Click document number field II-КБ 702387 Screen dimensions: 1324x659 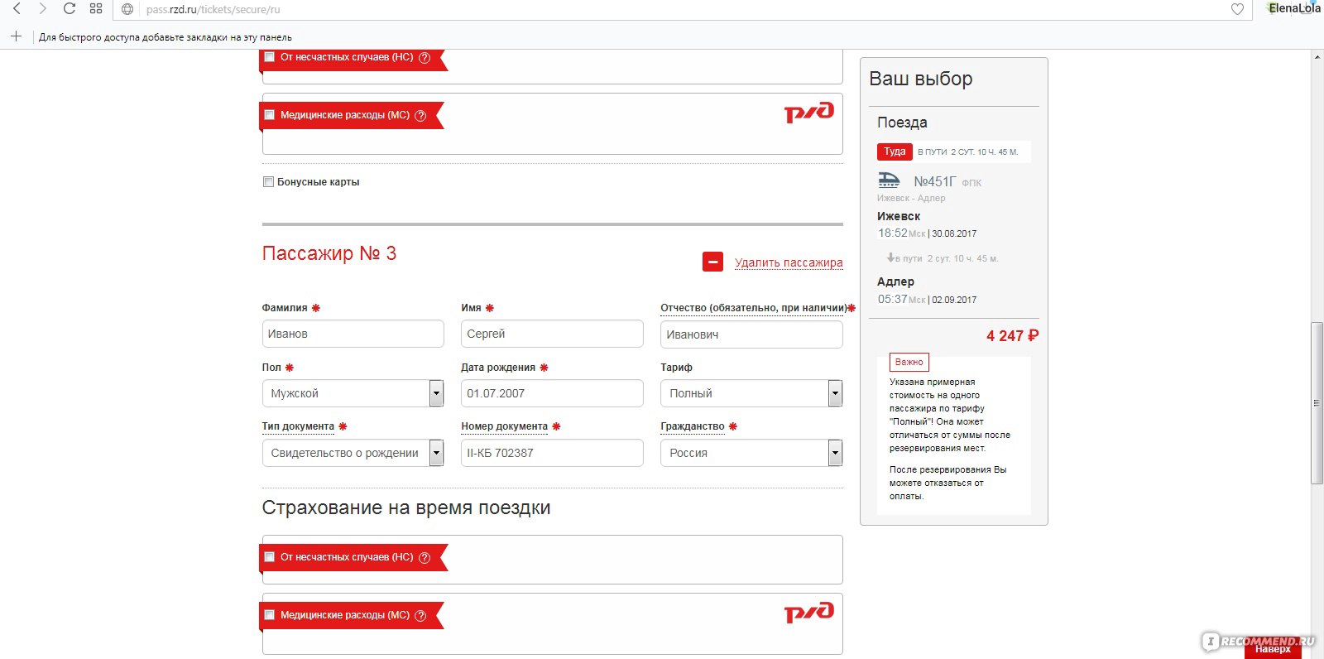[552, 453]
